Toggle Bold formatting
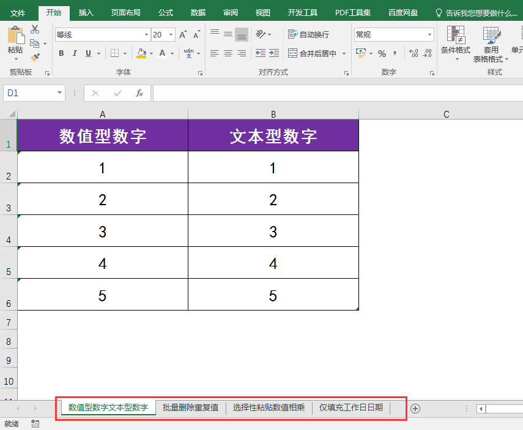Viewport: 523px width, 430px height. coord(61,53)
